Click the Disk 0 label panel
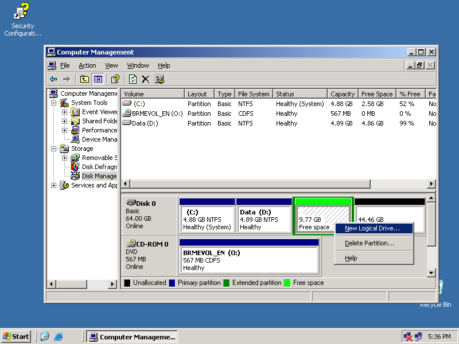This screenshot has width=459, height=344. 149,215
